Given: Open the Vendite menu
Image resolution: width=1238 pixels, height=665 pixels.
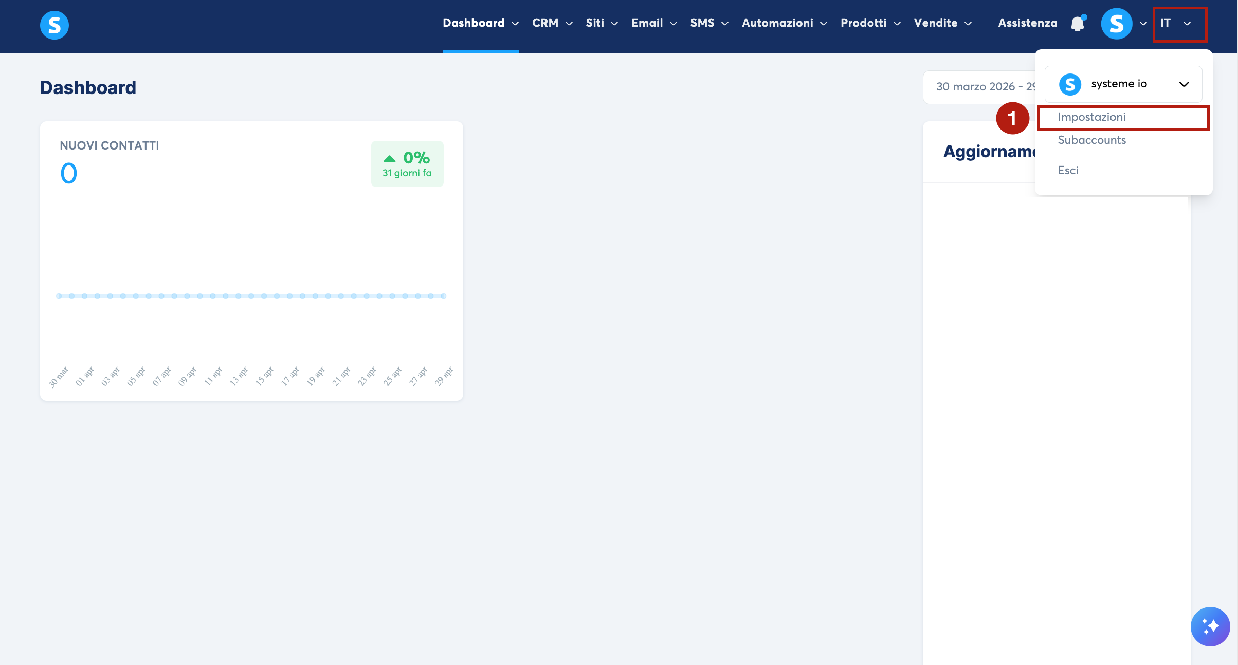Looking at the screenshot, I should [x=936, y=23].
